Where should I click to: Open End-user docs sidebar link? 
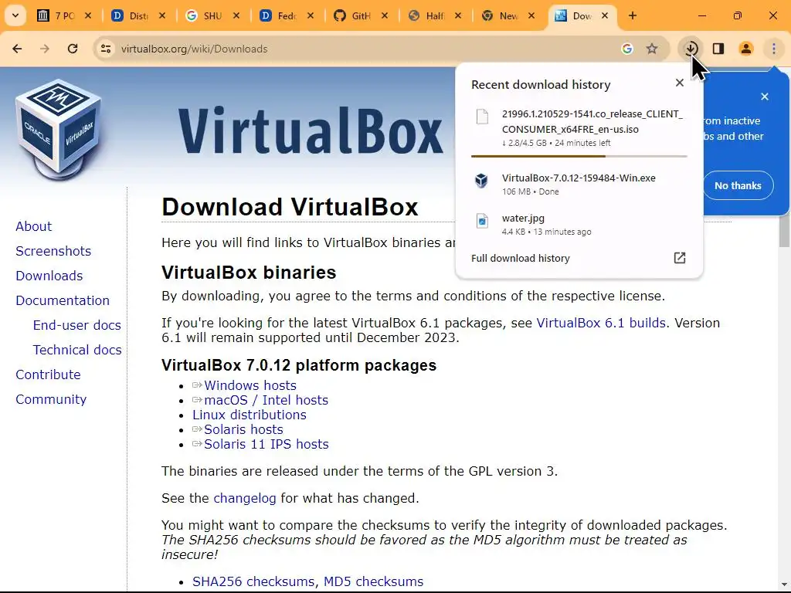tap(76, 325)
